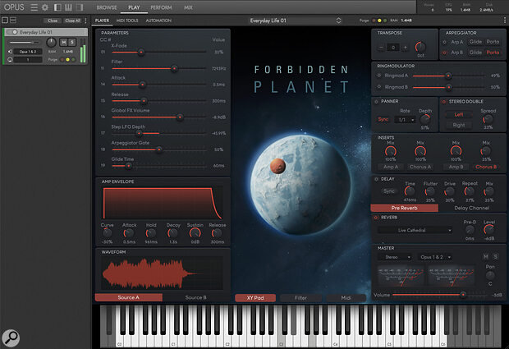This screenshot has width=509, height=349.
Task: Open the Master Opus 1 & 2 output dropdown
Action: point(435,257)
